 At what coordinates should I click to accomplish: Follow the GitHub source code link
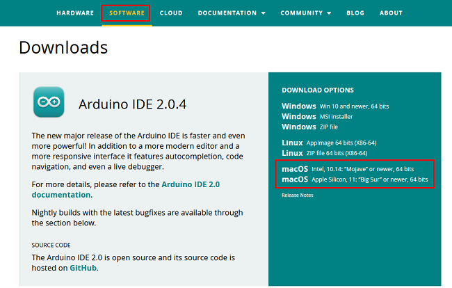point(83,268)
